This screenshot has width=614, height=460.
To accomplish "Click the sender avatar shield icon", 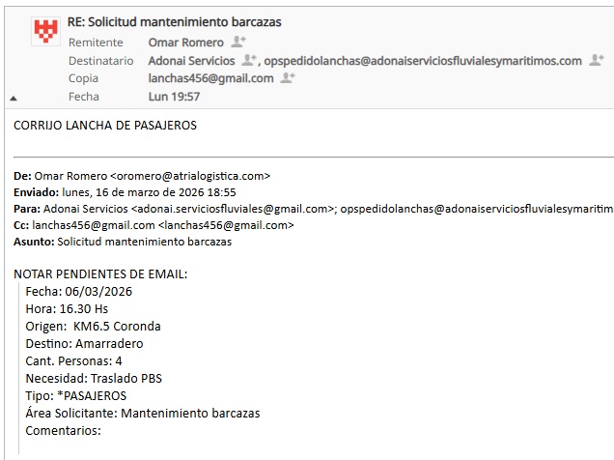I will (x=44, y=32).
